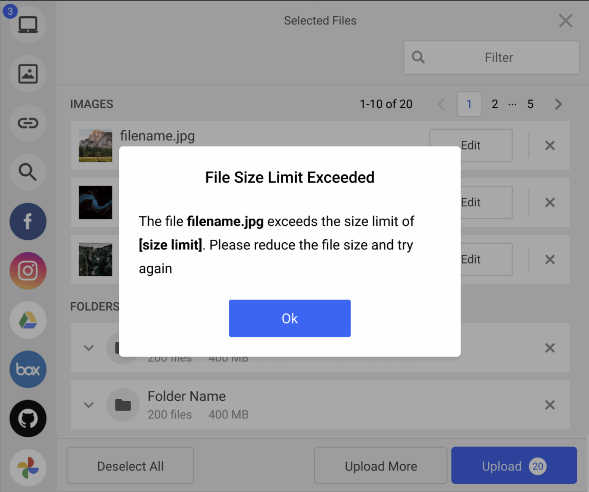The image size is (589, 492).
Task: Open the Facebook upload source
Action: pos(28,221)
